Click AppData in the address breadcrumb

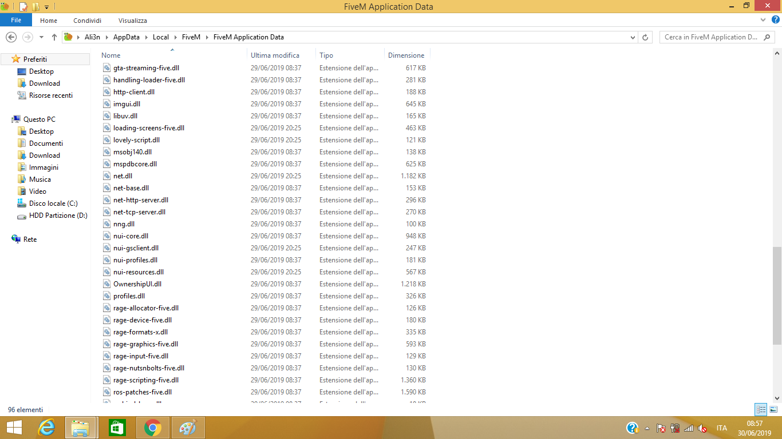[x=127, y=37]
